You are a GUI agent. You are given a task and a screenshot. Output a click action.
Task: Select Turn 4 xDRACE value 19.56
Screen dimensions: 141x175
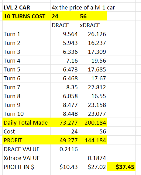[93, 60]
